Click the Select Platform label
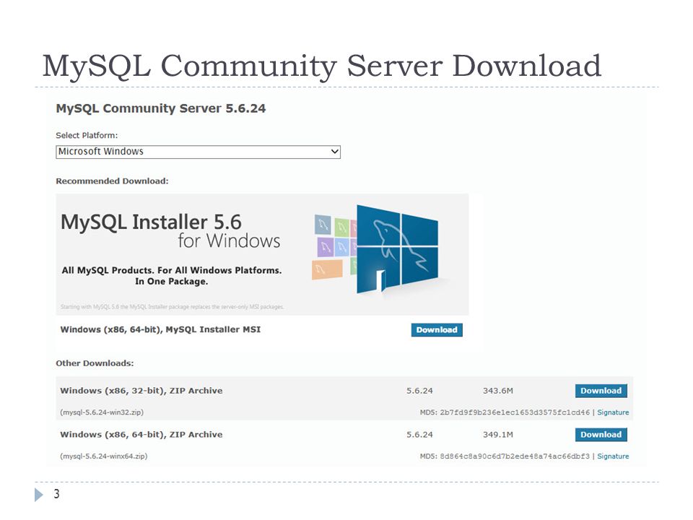 tap(87, 135)
